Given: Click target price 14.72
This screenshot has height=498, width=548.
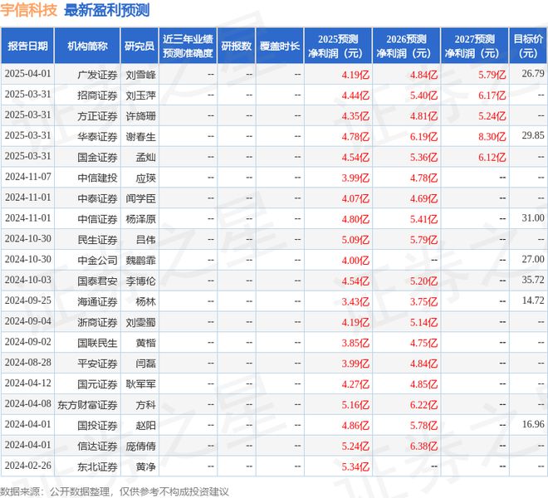Looking at the screenshot, I should (x=533, y=300).
